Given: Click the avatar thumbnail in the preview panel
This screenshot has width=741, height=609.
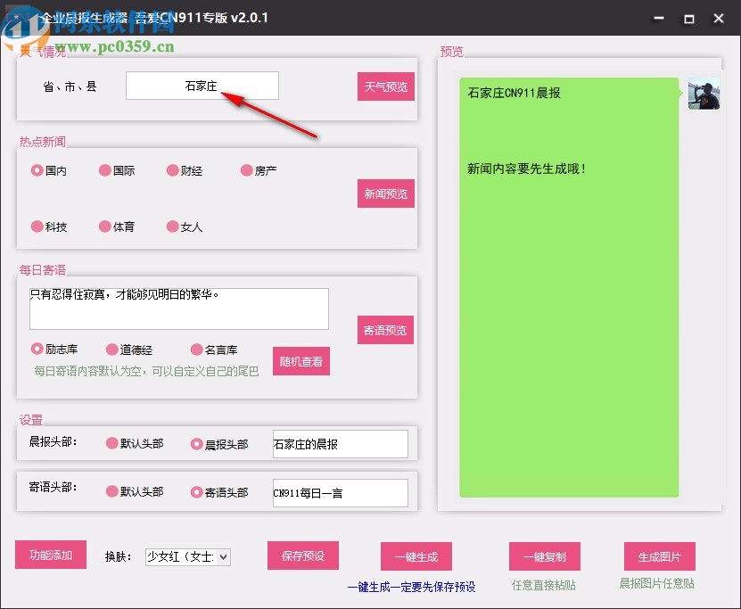Looking at the screenshot, I should click(704, 94).
